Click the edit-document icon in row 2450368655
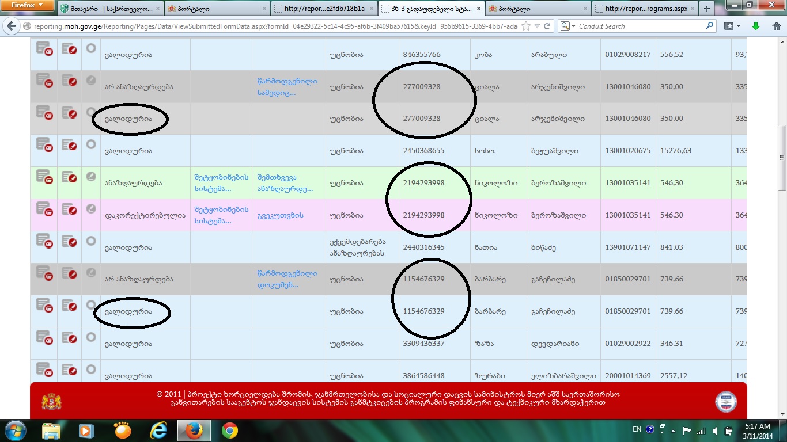The height and width of the screenshot is (442, 787). (x=69, y=145)
